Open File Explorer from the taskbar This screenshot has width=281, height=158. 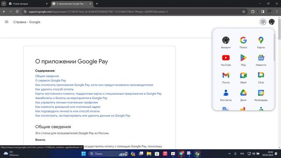(x=149, y=154)
